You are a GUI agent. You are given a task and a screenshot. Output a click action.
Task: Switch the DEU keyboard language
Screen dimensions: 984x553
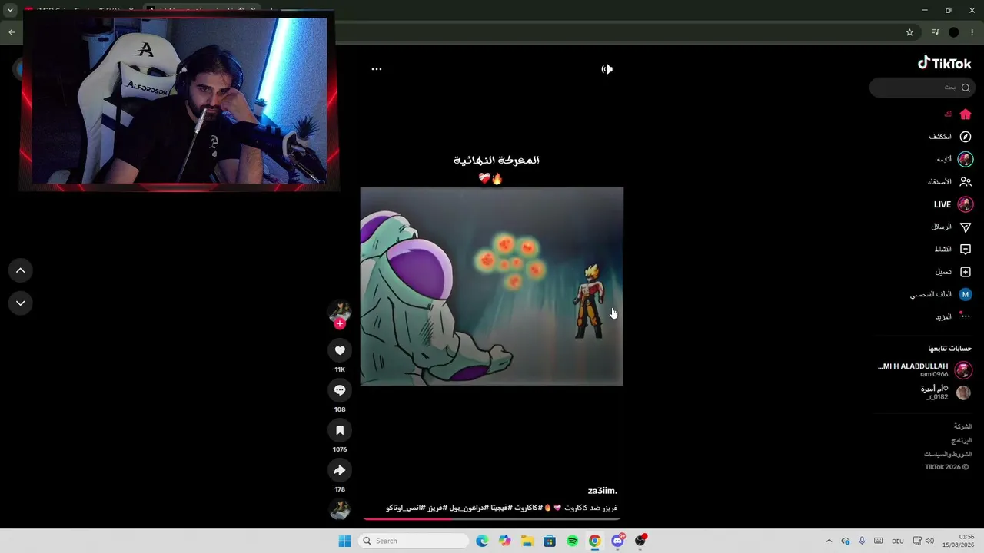pos(897,541)
